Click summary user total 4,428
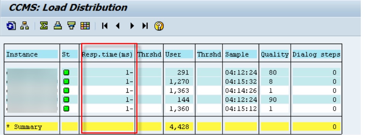The height and width of the screenshot is (139, 365). click(x=179, y=127)
